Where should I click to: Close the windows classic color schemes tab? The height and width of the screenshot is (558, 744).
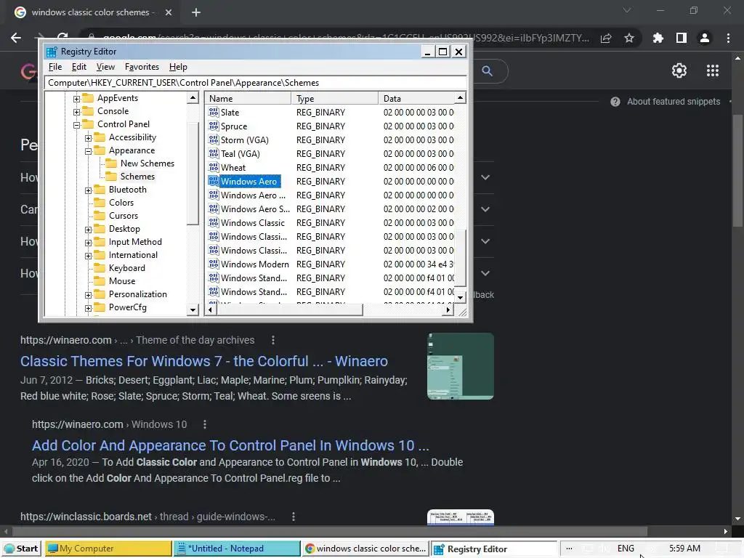169,12
